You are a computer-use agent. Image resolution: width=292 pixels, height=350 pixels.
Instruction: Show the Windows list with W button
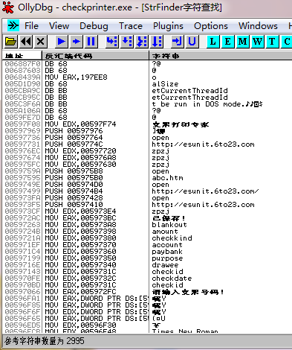point(257,42)
